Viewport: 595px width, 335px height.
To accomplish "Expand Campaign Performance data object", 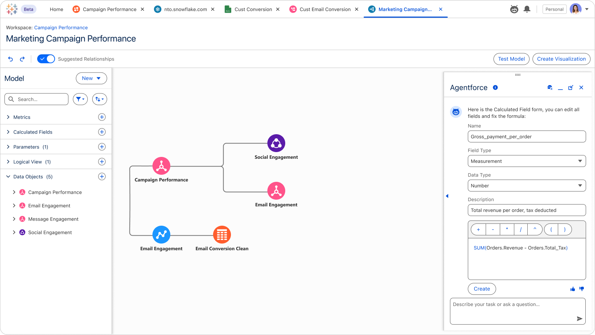I will click(14, 192).
